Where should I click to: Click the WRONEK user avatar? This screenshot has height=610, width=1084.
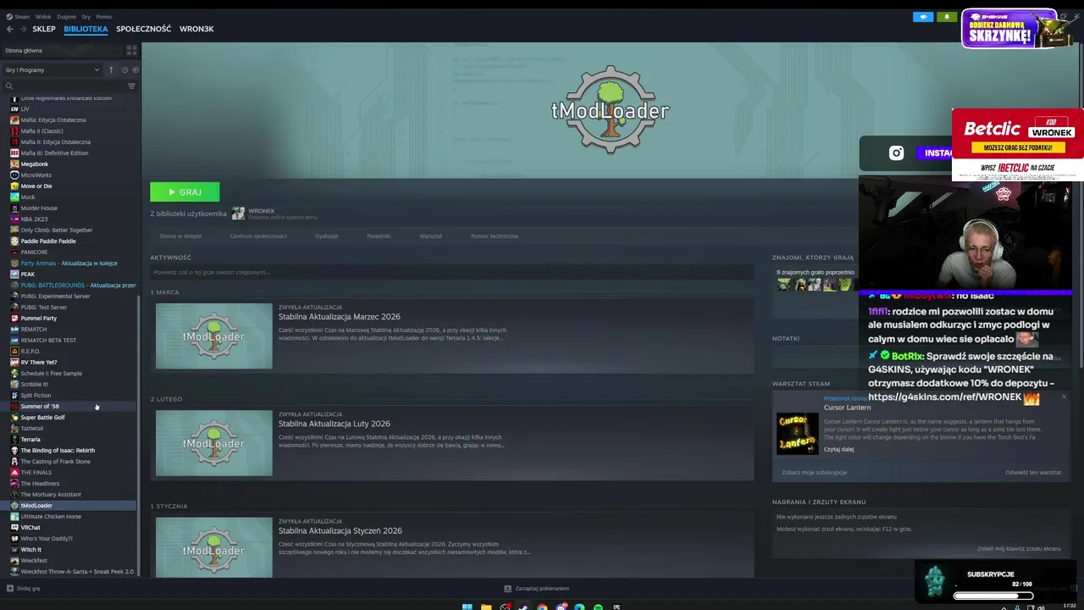[238, 213]
